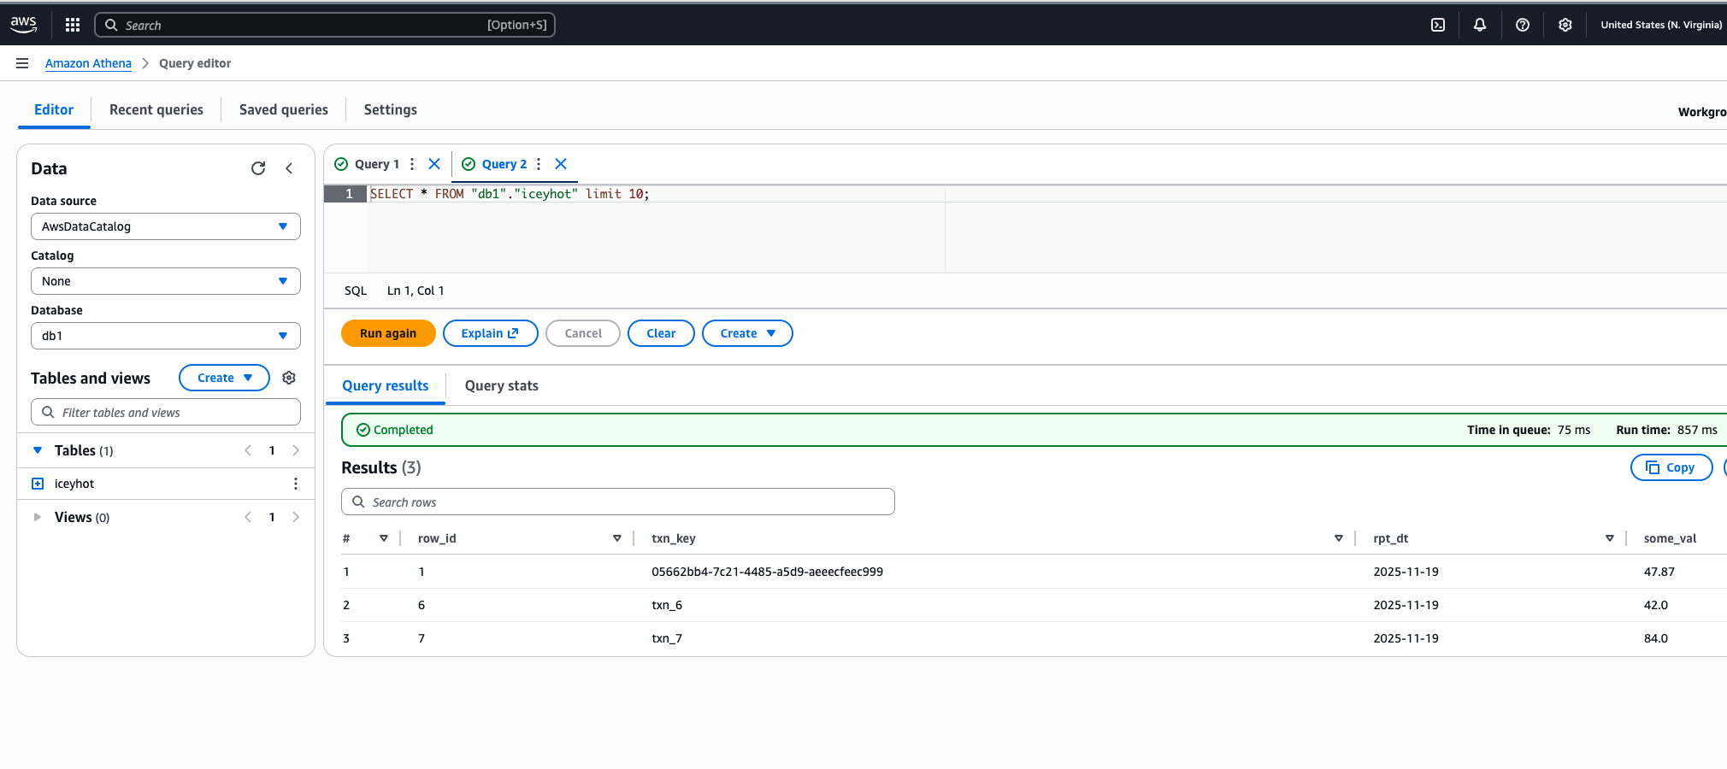Open the Settings tab
The width and height of the screenshot is (1727, 769).
(391, 109)
